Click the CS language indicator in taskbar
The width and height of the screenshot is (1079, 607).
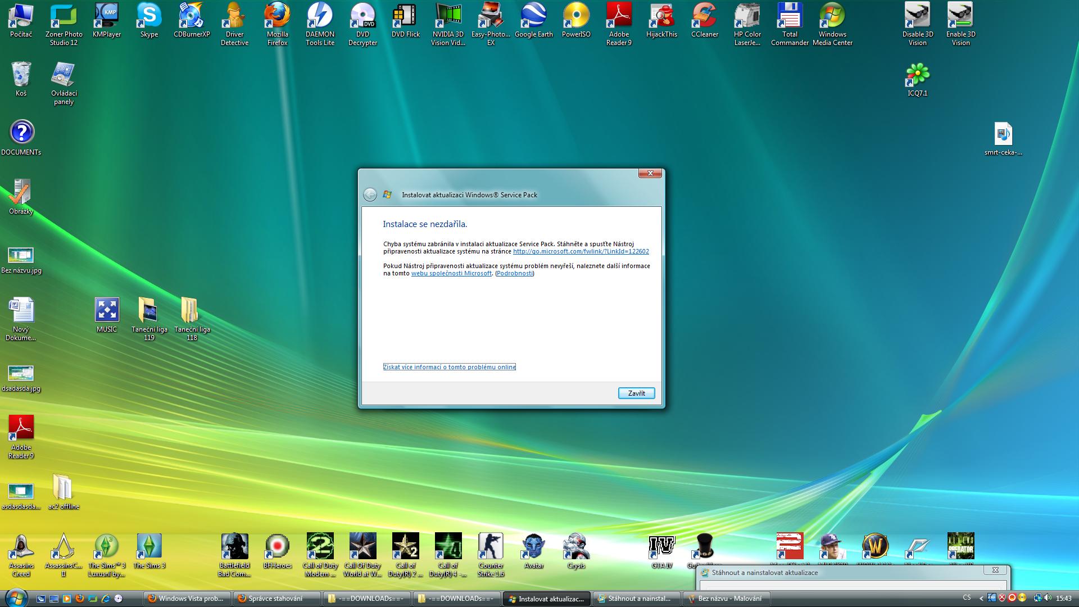coord(967,598)
